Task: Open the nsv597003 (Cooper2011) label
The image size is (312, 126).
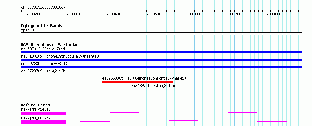Action: click(44, 49)
